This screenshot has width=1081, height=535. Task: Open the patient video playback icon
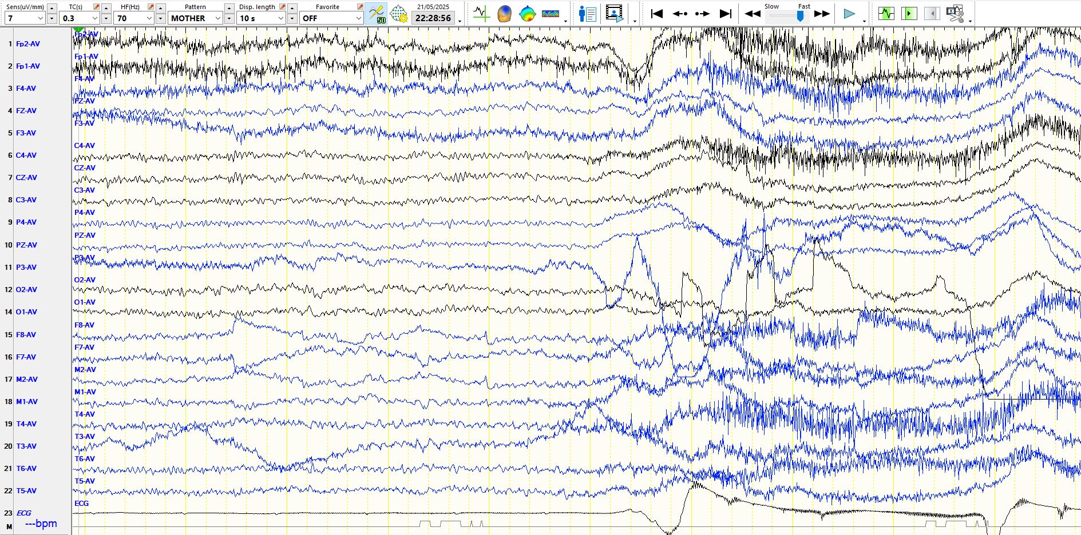coord(615,13)
